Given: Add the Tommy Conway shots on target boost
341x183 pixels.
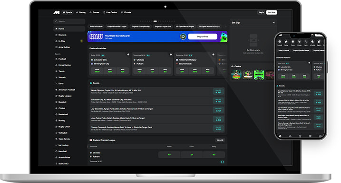Looking at the screenshot, I should (x=218, y=128).
